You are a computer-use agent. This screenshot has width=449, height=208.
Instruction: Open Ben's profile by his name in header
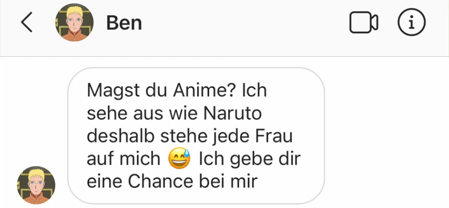[x=124, y=23]
